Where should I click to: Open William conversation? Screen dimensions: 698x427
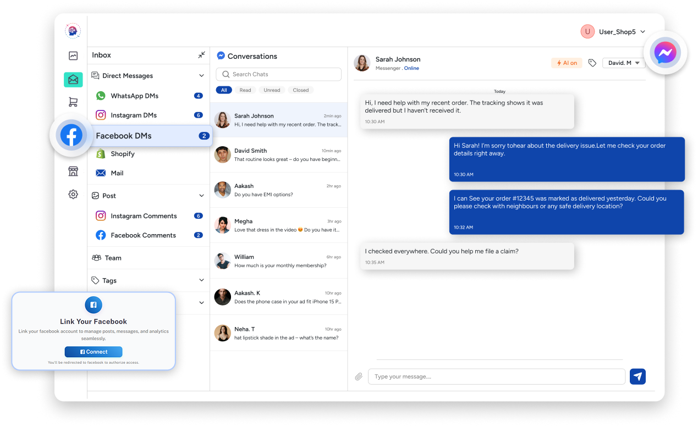point(278,261)
